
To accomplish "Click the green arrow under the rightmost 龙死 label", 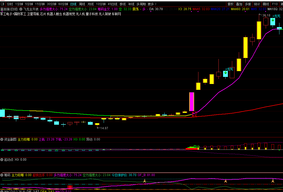I will [273, 20].
